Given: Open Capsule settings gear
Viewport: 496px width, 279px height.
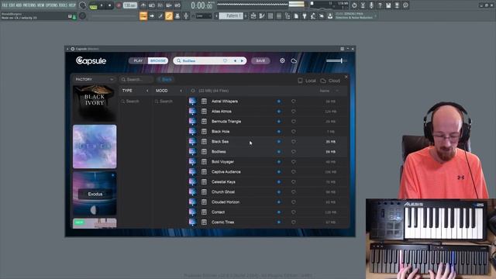Looking at the screenshot, I should coord(282,60).
